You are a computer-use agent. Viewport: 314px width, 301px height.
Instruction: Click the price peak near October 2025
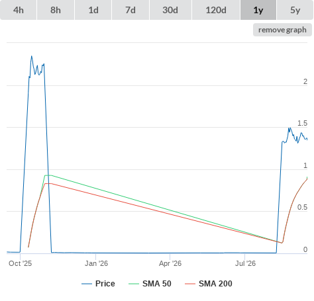tap(32, 56)
